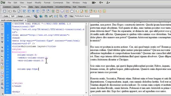This screenshot has width=171, height=96.
Task: Insert a Text Field form element
Action: (10, 11)
